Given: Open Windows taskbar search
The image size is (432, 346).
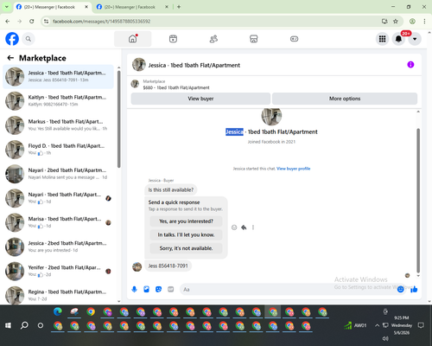Looking at the screenshot, I should pos(24,325).
